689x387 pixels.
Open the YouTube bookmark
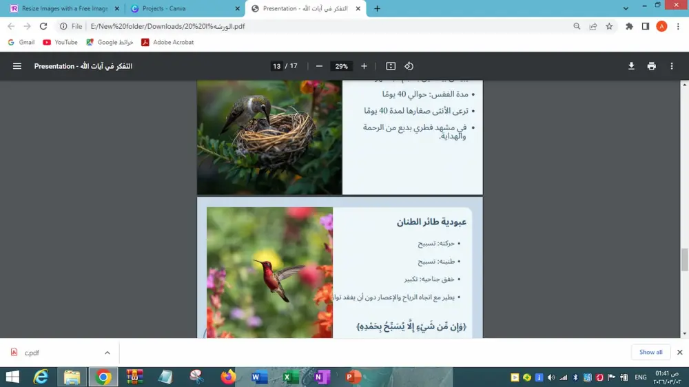(60, 42)
